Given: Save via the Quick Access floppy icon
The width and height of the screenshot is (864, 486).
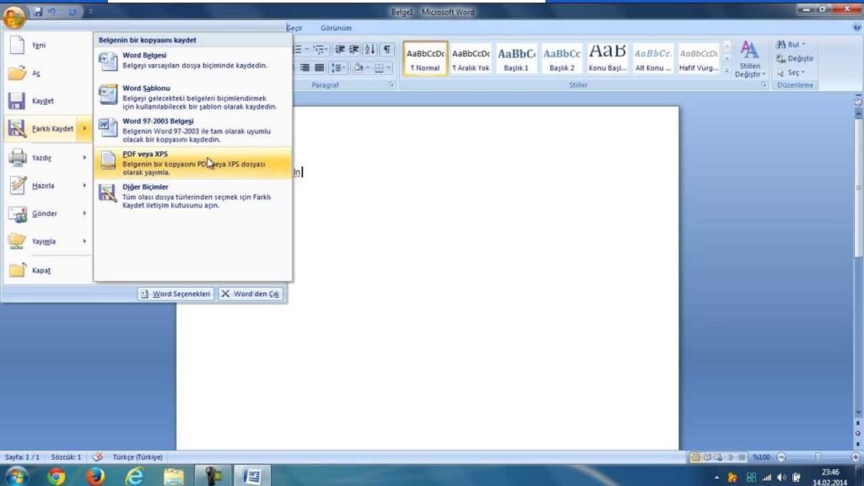Looking at the screenshot, I should pyautogui.click(x=37, y=12).
